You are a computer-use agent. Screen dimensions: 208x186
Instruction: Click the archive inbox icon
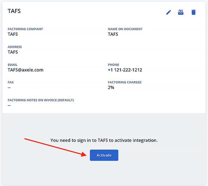coord(181,12)
